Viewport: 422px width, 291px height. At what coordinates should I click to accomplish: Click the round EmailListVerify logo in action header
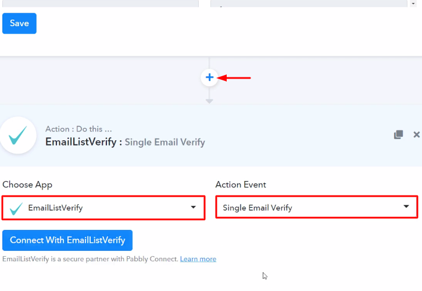click(x=18, y=135)
